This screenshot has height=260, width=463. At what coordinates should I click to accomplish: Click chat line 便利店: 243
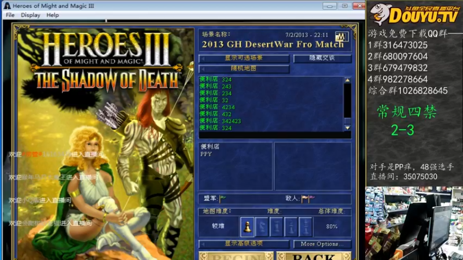click(x=215, y=86)
